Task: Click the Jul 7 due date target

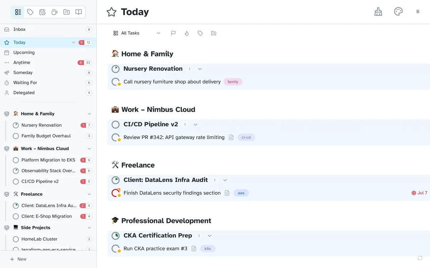Action: (x=419, y=193)
